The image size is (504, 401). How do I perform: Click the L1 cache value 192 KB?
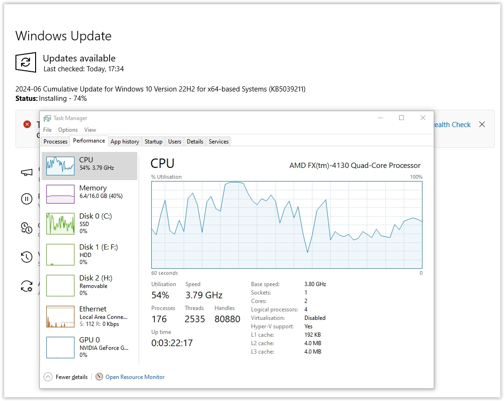312,335
